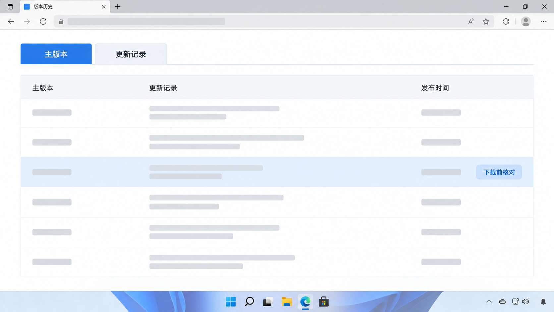Screen dimensions: 554x312
Task: Open the network display tray icon
Action: 515,301
